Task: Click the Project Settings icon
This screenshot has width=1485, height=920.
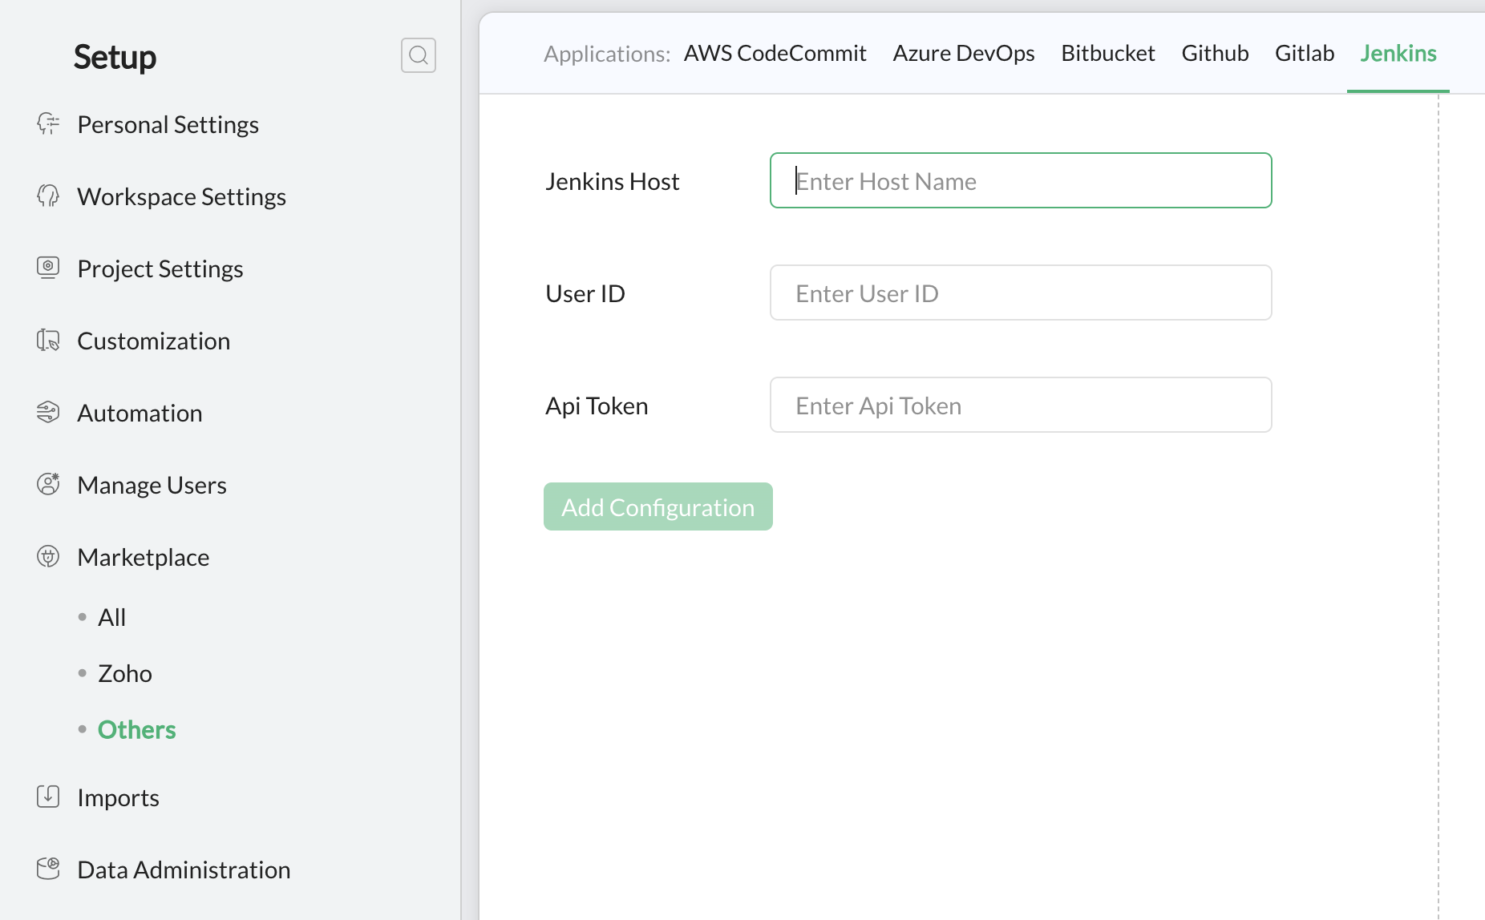Action: tap(48, 268)
